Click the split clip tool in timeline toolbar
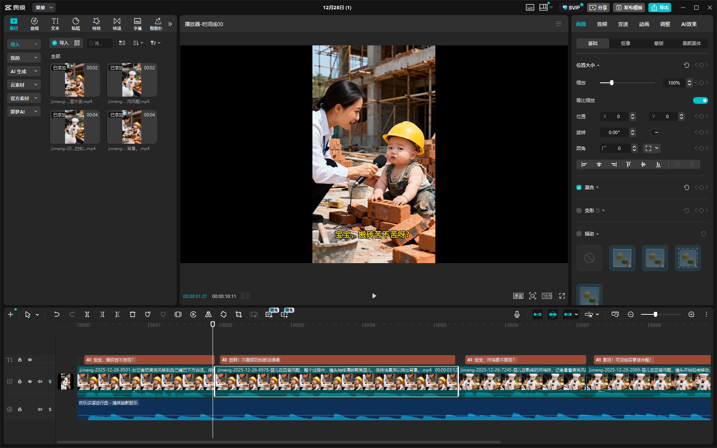The height and width of the screenshot is (448, 717). click(87, 314)
